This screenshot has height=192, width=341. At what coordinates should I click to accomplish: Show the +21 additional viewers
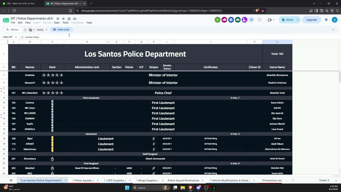point(251,20)
